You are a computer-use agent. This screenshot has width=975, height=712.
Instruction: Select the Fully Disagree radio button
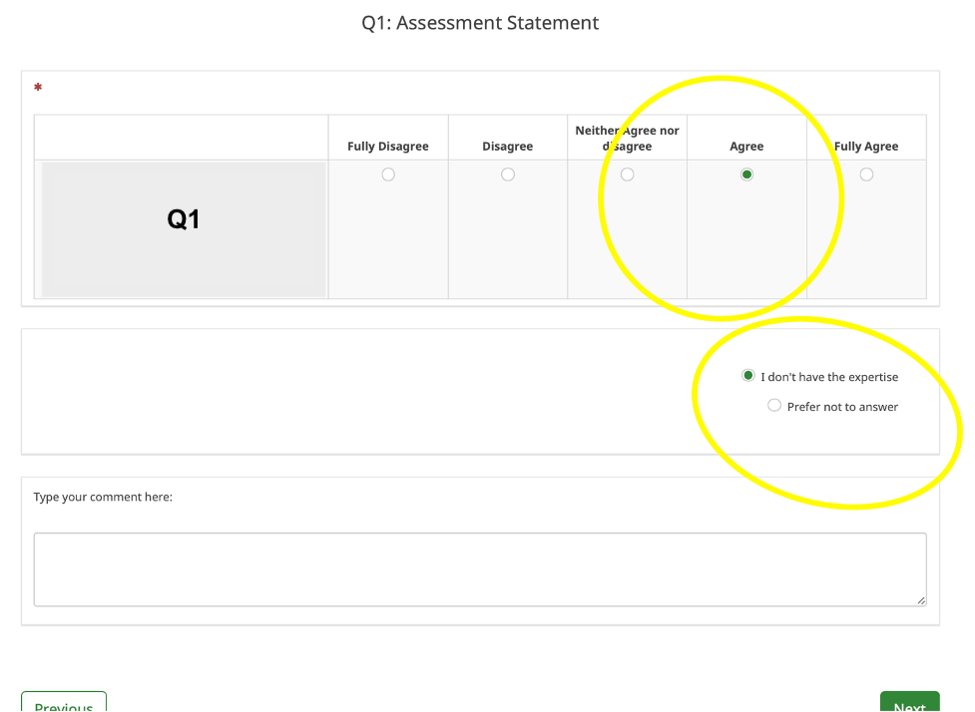point(388,175)
